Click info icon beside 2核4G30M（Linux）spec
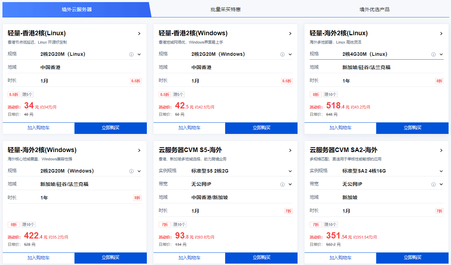 tap(434, 54)
